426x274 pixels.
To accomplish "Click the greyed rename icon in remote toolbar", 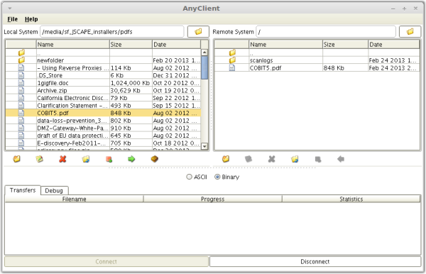I will 248,159.
